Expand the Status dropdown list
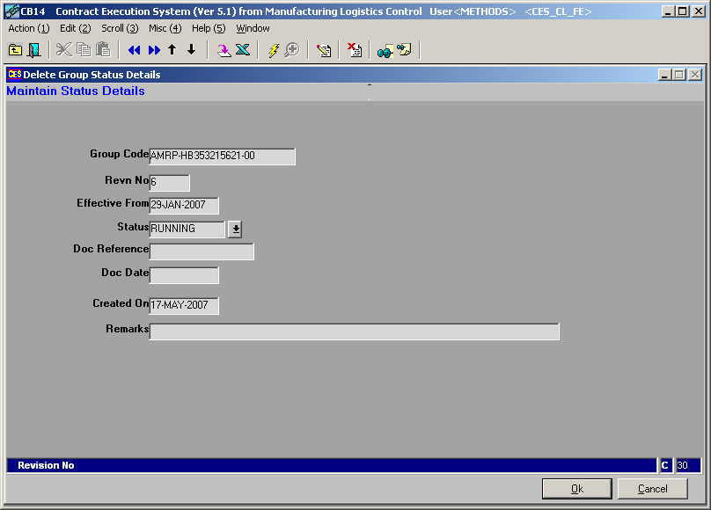This screenshot has height=510, width=711. (235, 229)
